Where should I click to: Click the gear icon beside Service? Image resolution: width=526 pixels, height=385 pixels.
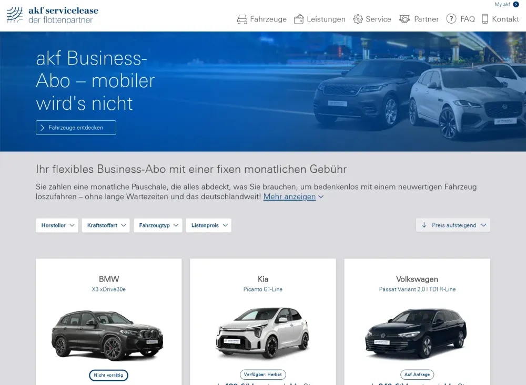click(x=358, y=19)
